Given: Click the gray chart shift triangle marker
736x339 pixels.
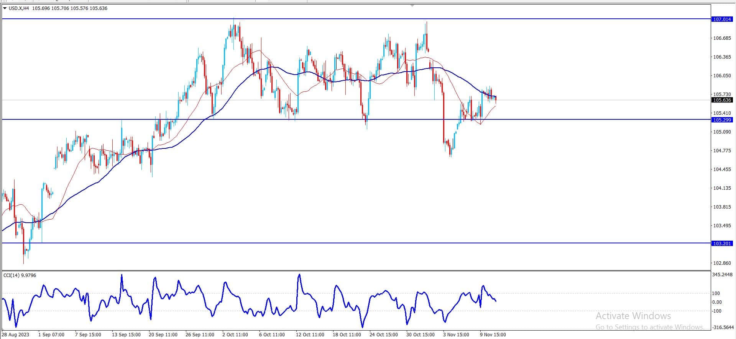Looking at the screenshot, I should coord(412,6).
